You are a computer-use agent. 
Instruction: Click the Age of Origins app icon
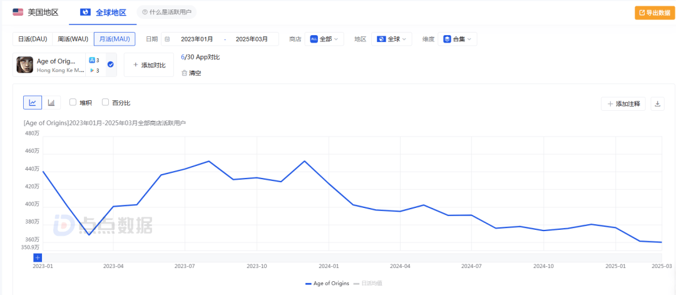tap(24, 65)
